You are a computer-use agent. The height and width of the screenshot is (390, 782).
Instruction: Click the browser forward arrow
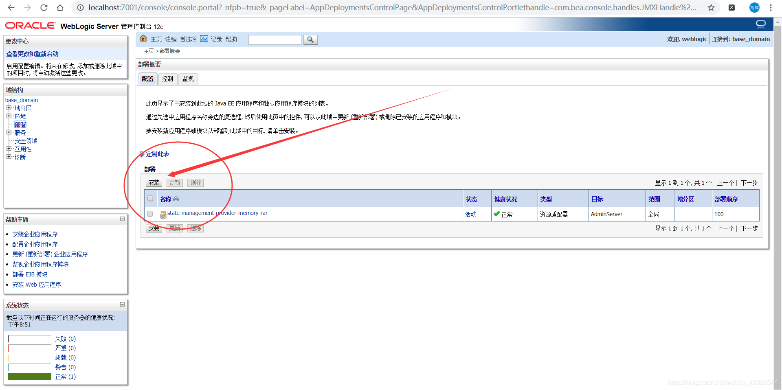(x=27, y=7)
